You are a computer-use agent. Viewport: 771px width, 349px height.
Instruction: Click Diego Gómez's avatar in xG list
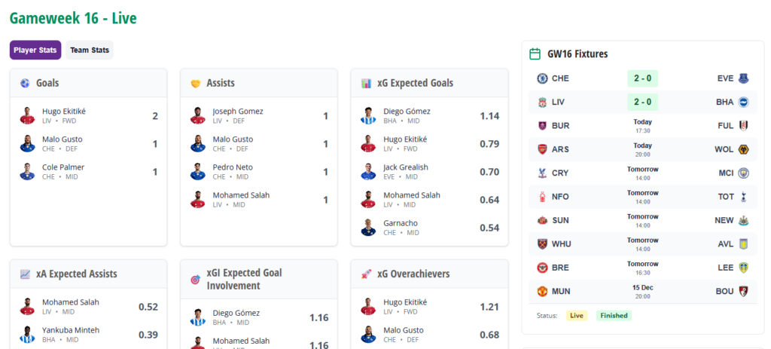(x=368, y=115)
